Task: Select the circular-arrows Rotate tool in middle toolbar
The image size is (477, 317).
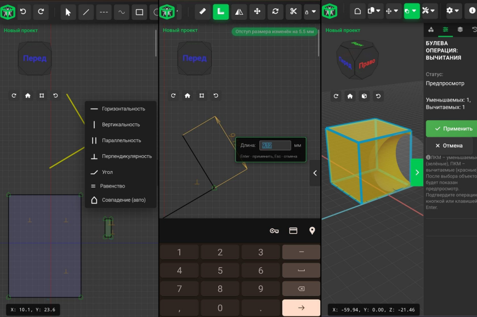Action: pyautogui.click(x=275, y=12)
